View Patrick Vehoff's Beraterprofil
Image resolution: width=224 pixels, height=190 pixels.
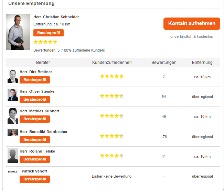click(35, 179)
